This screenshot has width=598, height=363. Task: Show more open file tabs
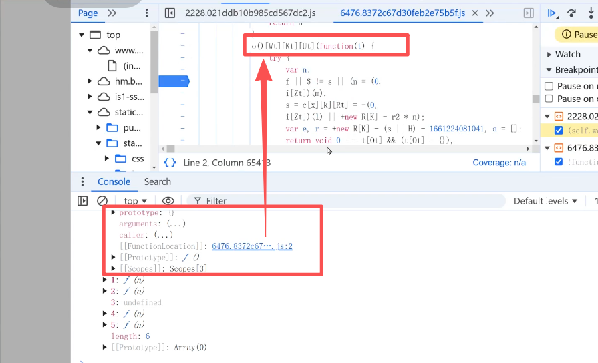pyautogui.click(x=490, y=13)
